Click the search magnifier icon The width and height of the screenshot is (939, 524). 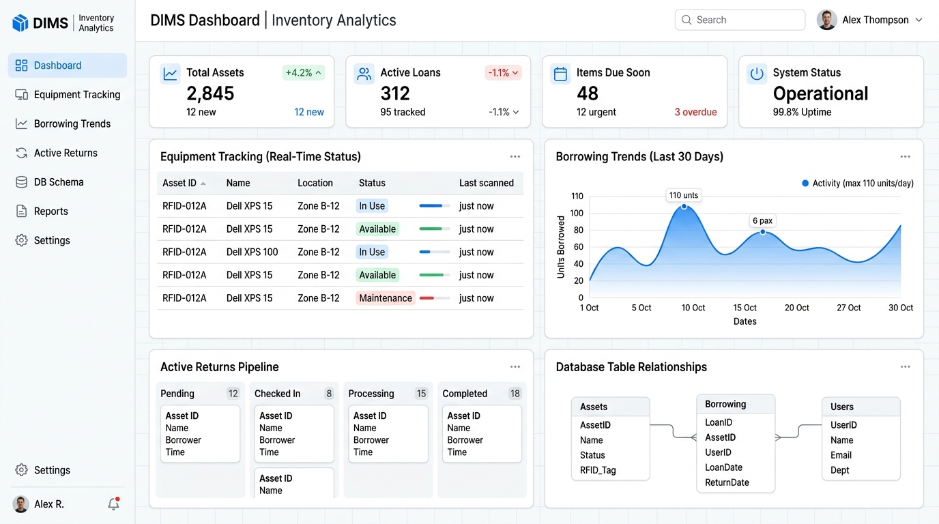pyautogui.click(x=687, y=20)
